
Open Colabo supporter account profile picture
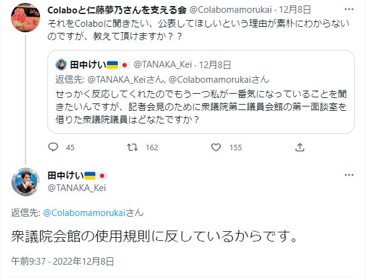click(x=24, y=20)
